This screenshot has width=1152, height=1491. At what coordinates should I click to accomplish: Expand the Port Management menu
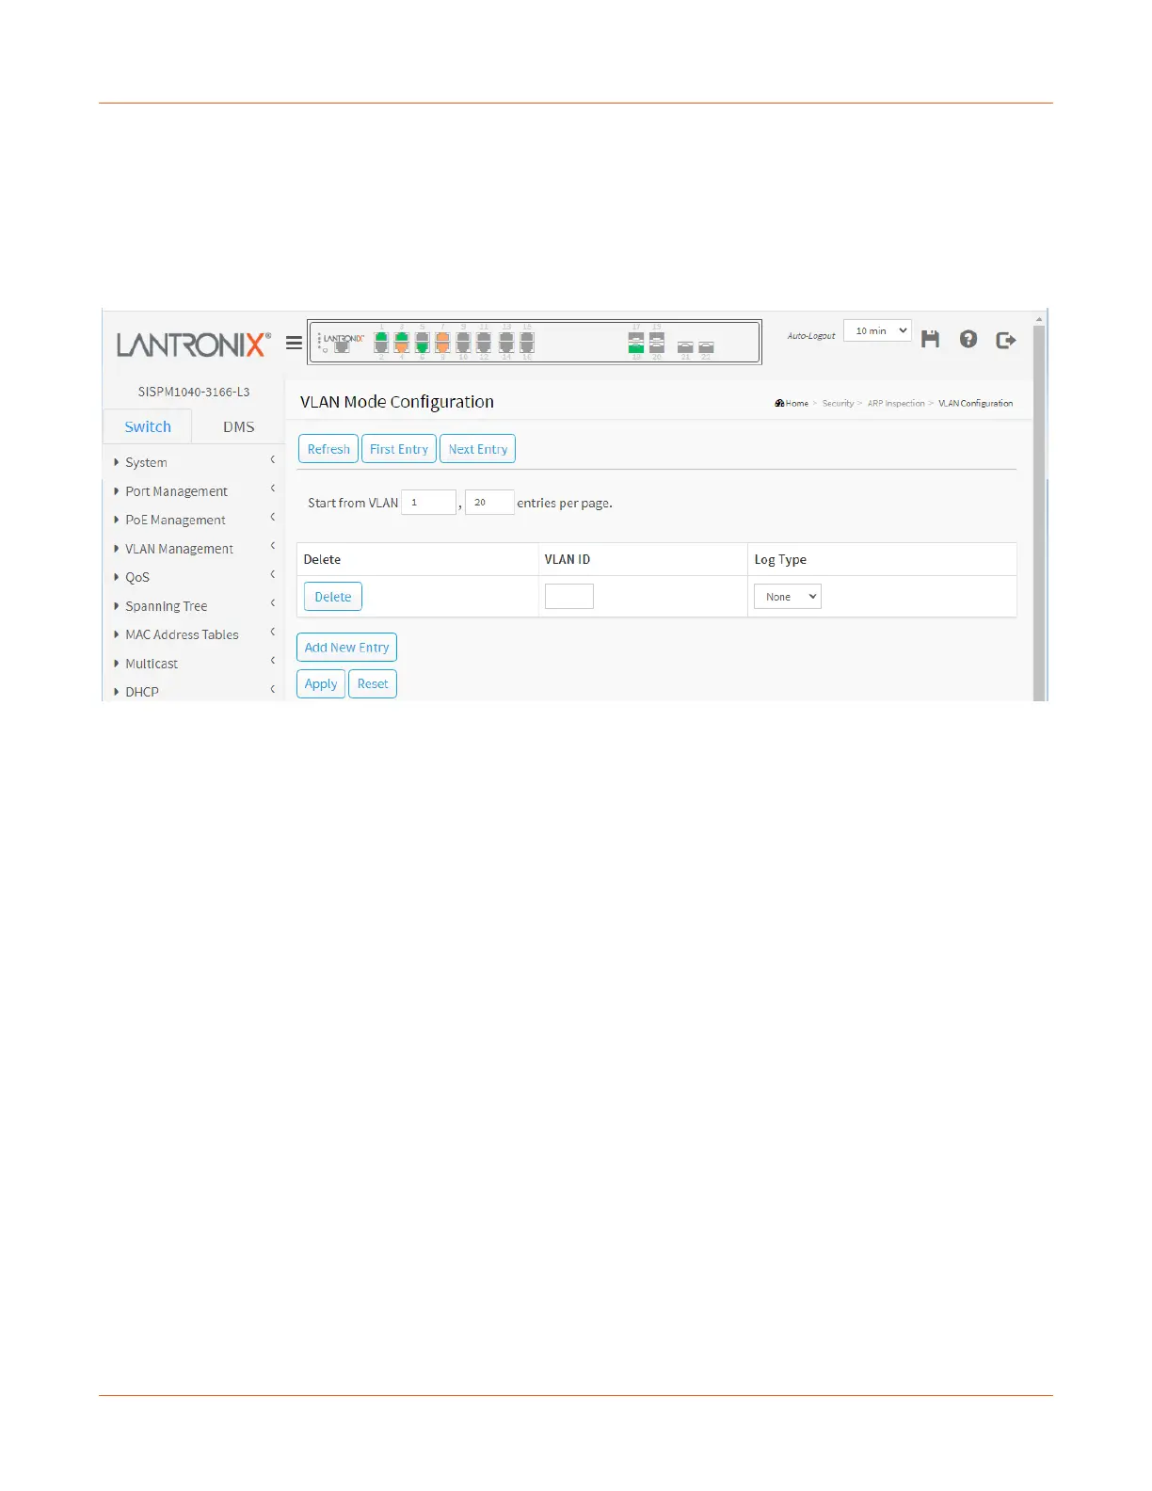(x=195, y=491)
